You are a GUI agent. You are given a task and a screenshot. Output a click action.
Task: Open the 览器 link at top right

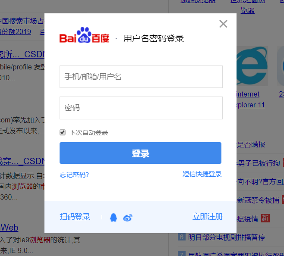248,10
